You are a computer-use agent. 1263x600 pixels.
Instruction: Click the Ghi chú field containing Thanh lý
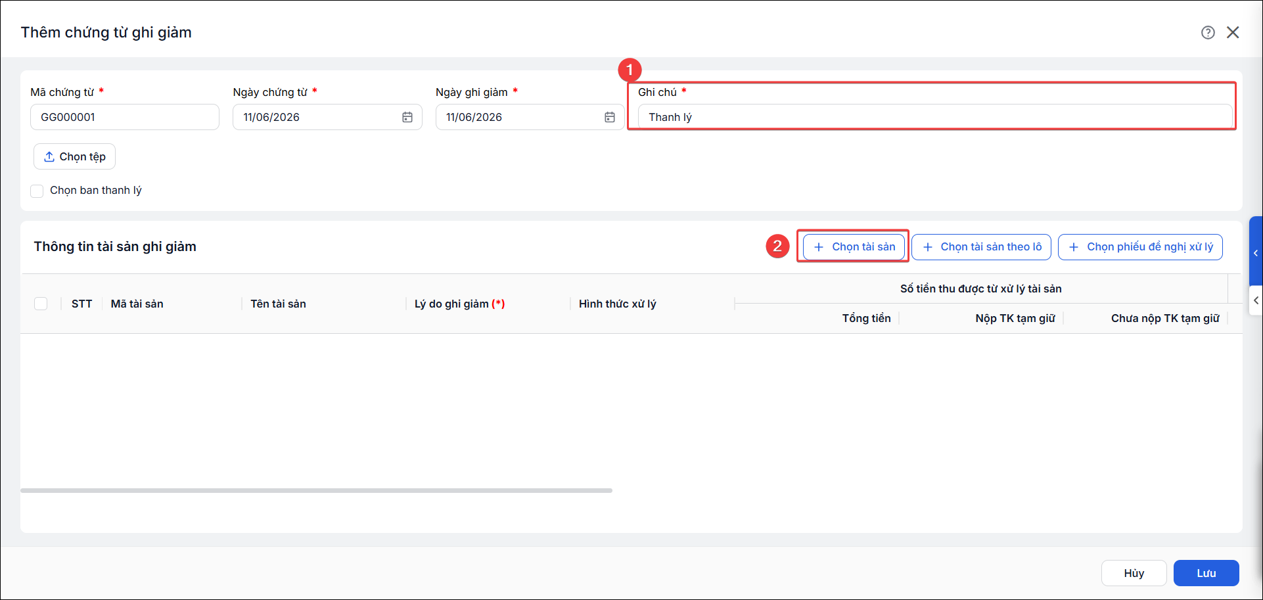pyautogui.click(x=935, y=117)
